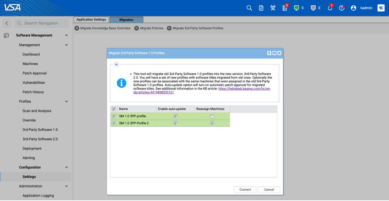Cancel the migration dialog
The width and height of the screenshot is (389, 201).
(269, 190)
